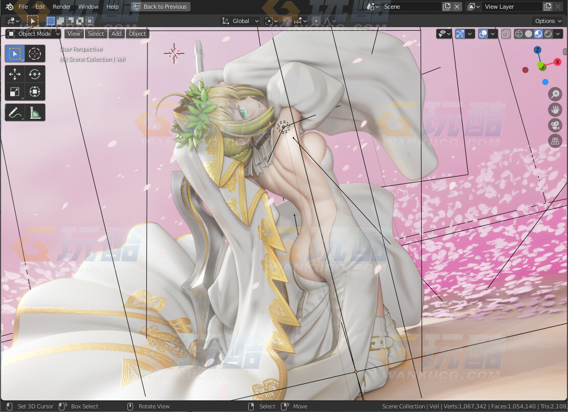The height and width of the screenshot is (412, 568).
Task: Choose the Rotate tool
Action: click(x=35, y=74)
